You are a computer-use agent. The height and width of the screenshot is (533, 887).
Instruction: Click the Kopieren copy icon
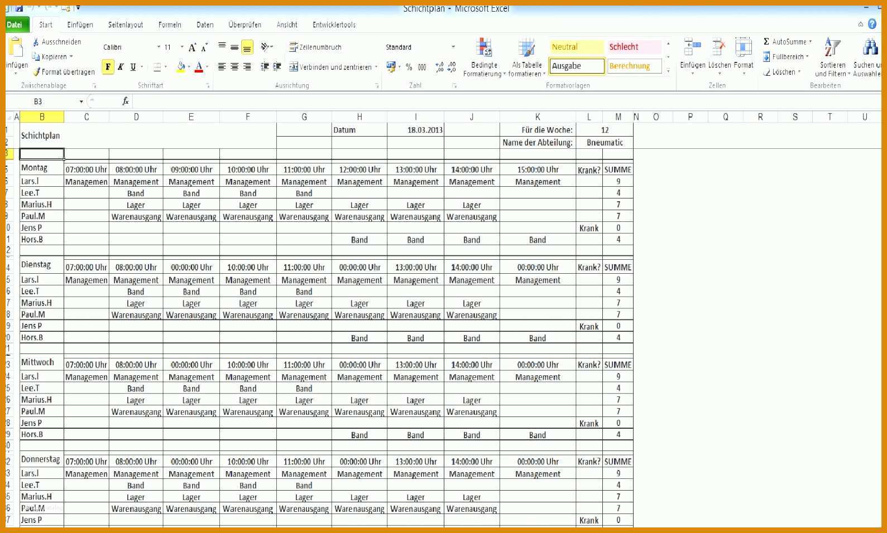coord(36,56)
